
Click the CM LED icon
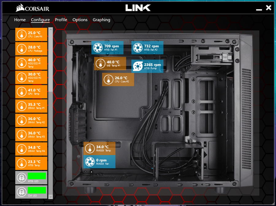coord(22,192)
